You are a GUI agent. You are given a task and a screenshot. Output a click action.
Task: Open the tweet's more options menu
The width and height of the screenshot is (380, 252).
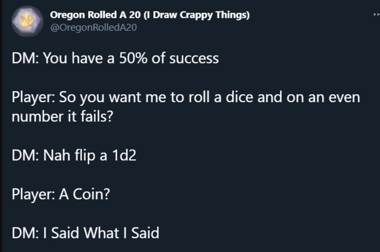tap(376, 15)
